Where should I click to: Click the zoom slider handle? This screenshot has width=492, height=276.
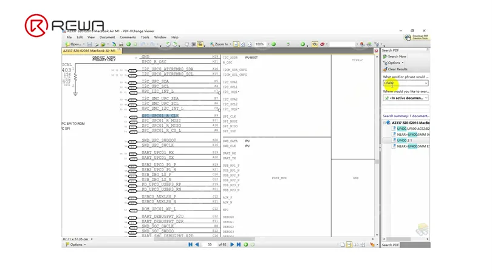coord(288,44)
